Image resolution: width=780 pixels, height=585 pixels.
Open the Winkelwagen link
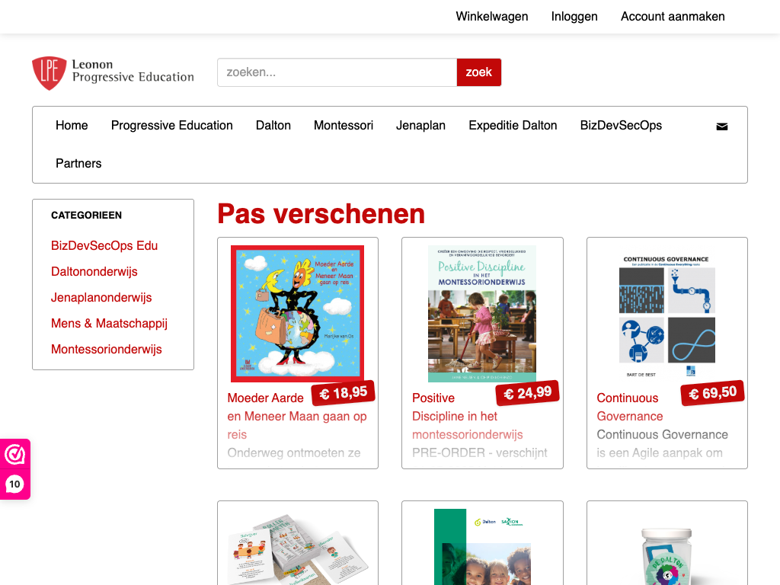pos(492,17)
